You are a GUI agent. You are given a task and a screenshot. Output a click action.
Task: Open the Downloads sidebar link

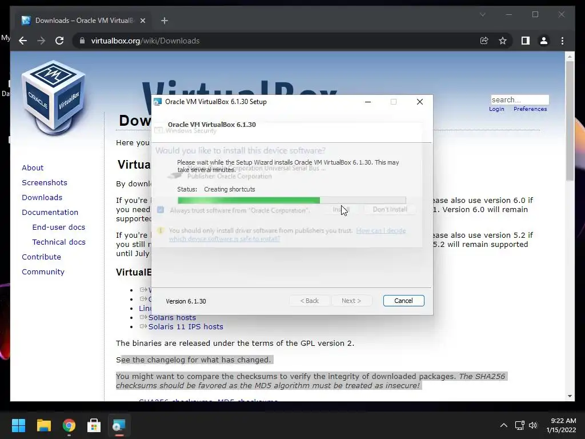(x=42, y=197)
